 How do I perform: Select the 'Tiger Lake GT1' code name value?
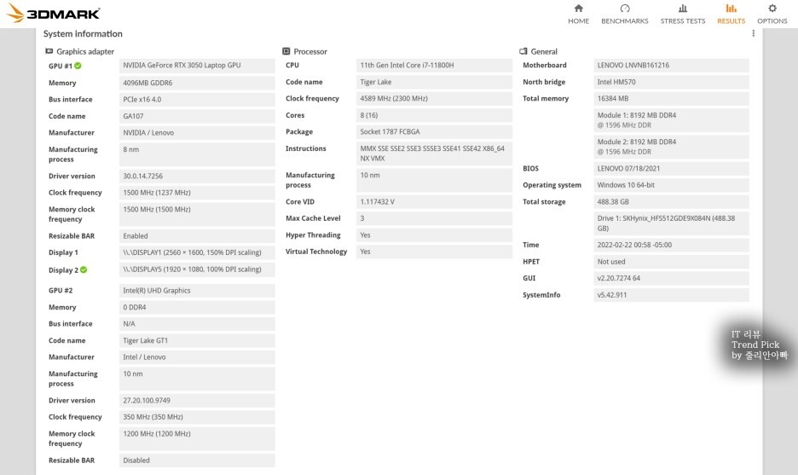coord(197,340)
